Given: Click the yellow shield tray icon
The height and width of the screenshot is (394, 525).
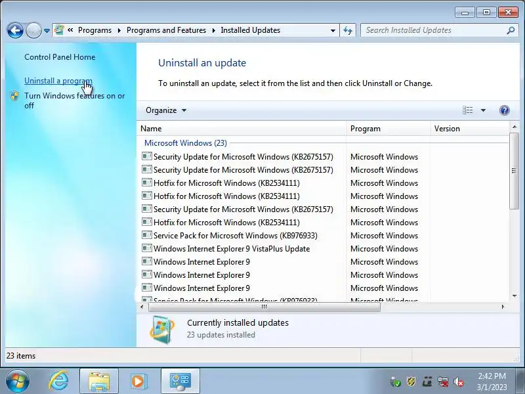Looking at the screenshot, I should coord(411,382).
